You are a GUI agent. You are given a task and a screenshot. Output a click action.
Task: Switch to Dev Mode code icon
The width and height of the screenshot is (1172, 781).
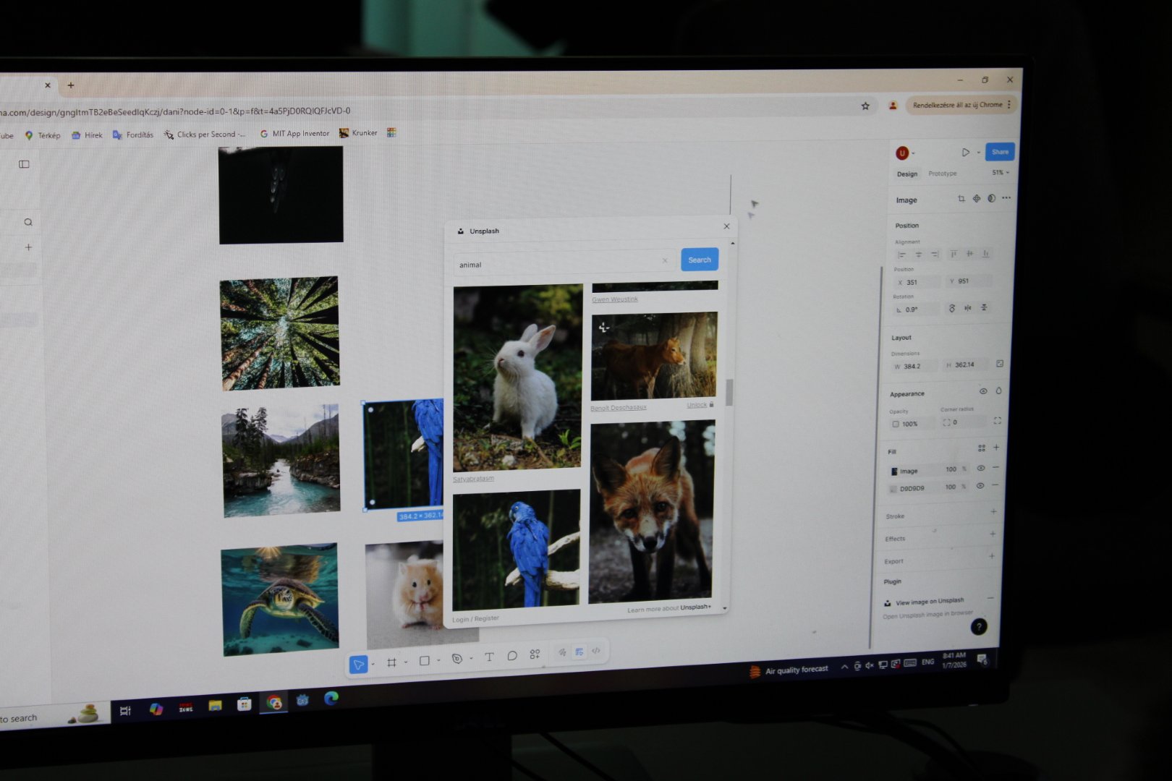596,651
